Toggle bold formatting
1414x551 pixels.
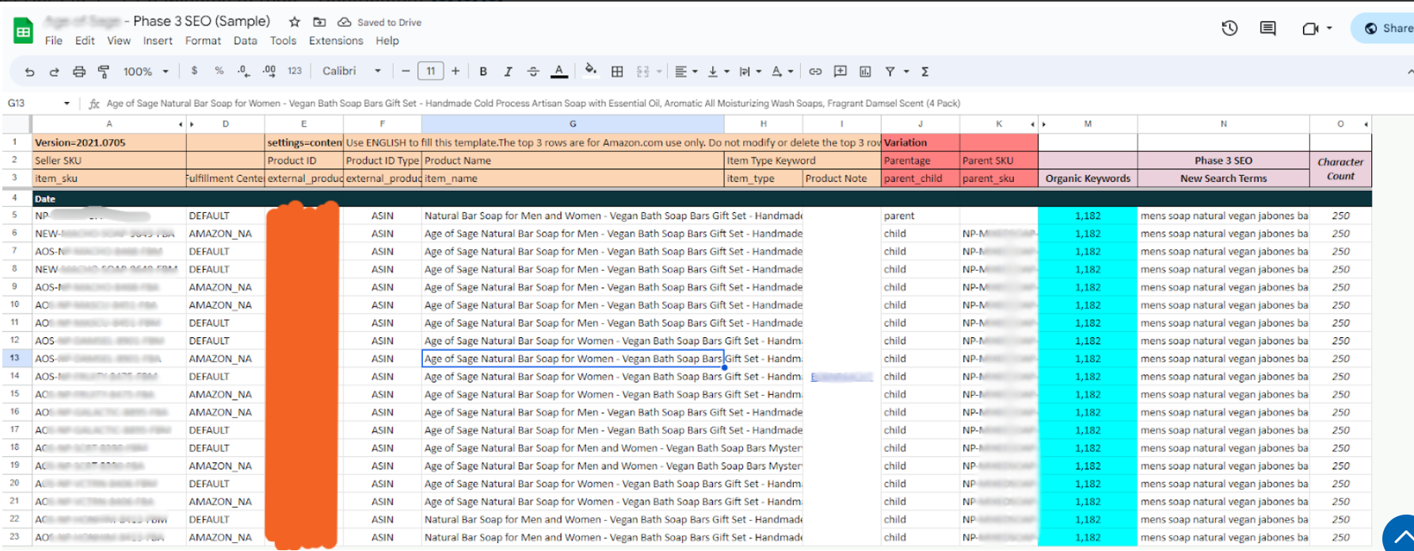[483, 71]
